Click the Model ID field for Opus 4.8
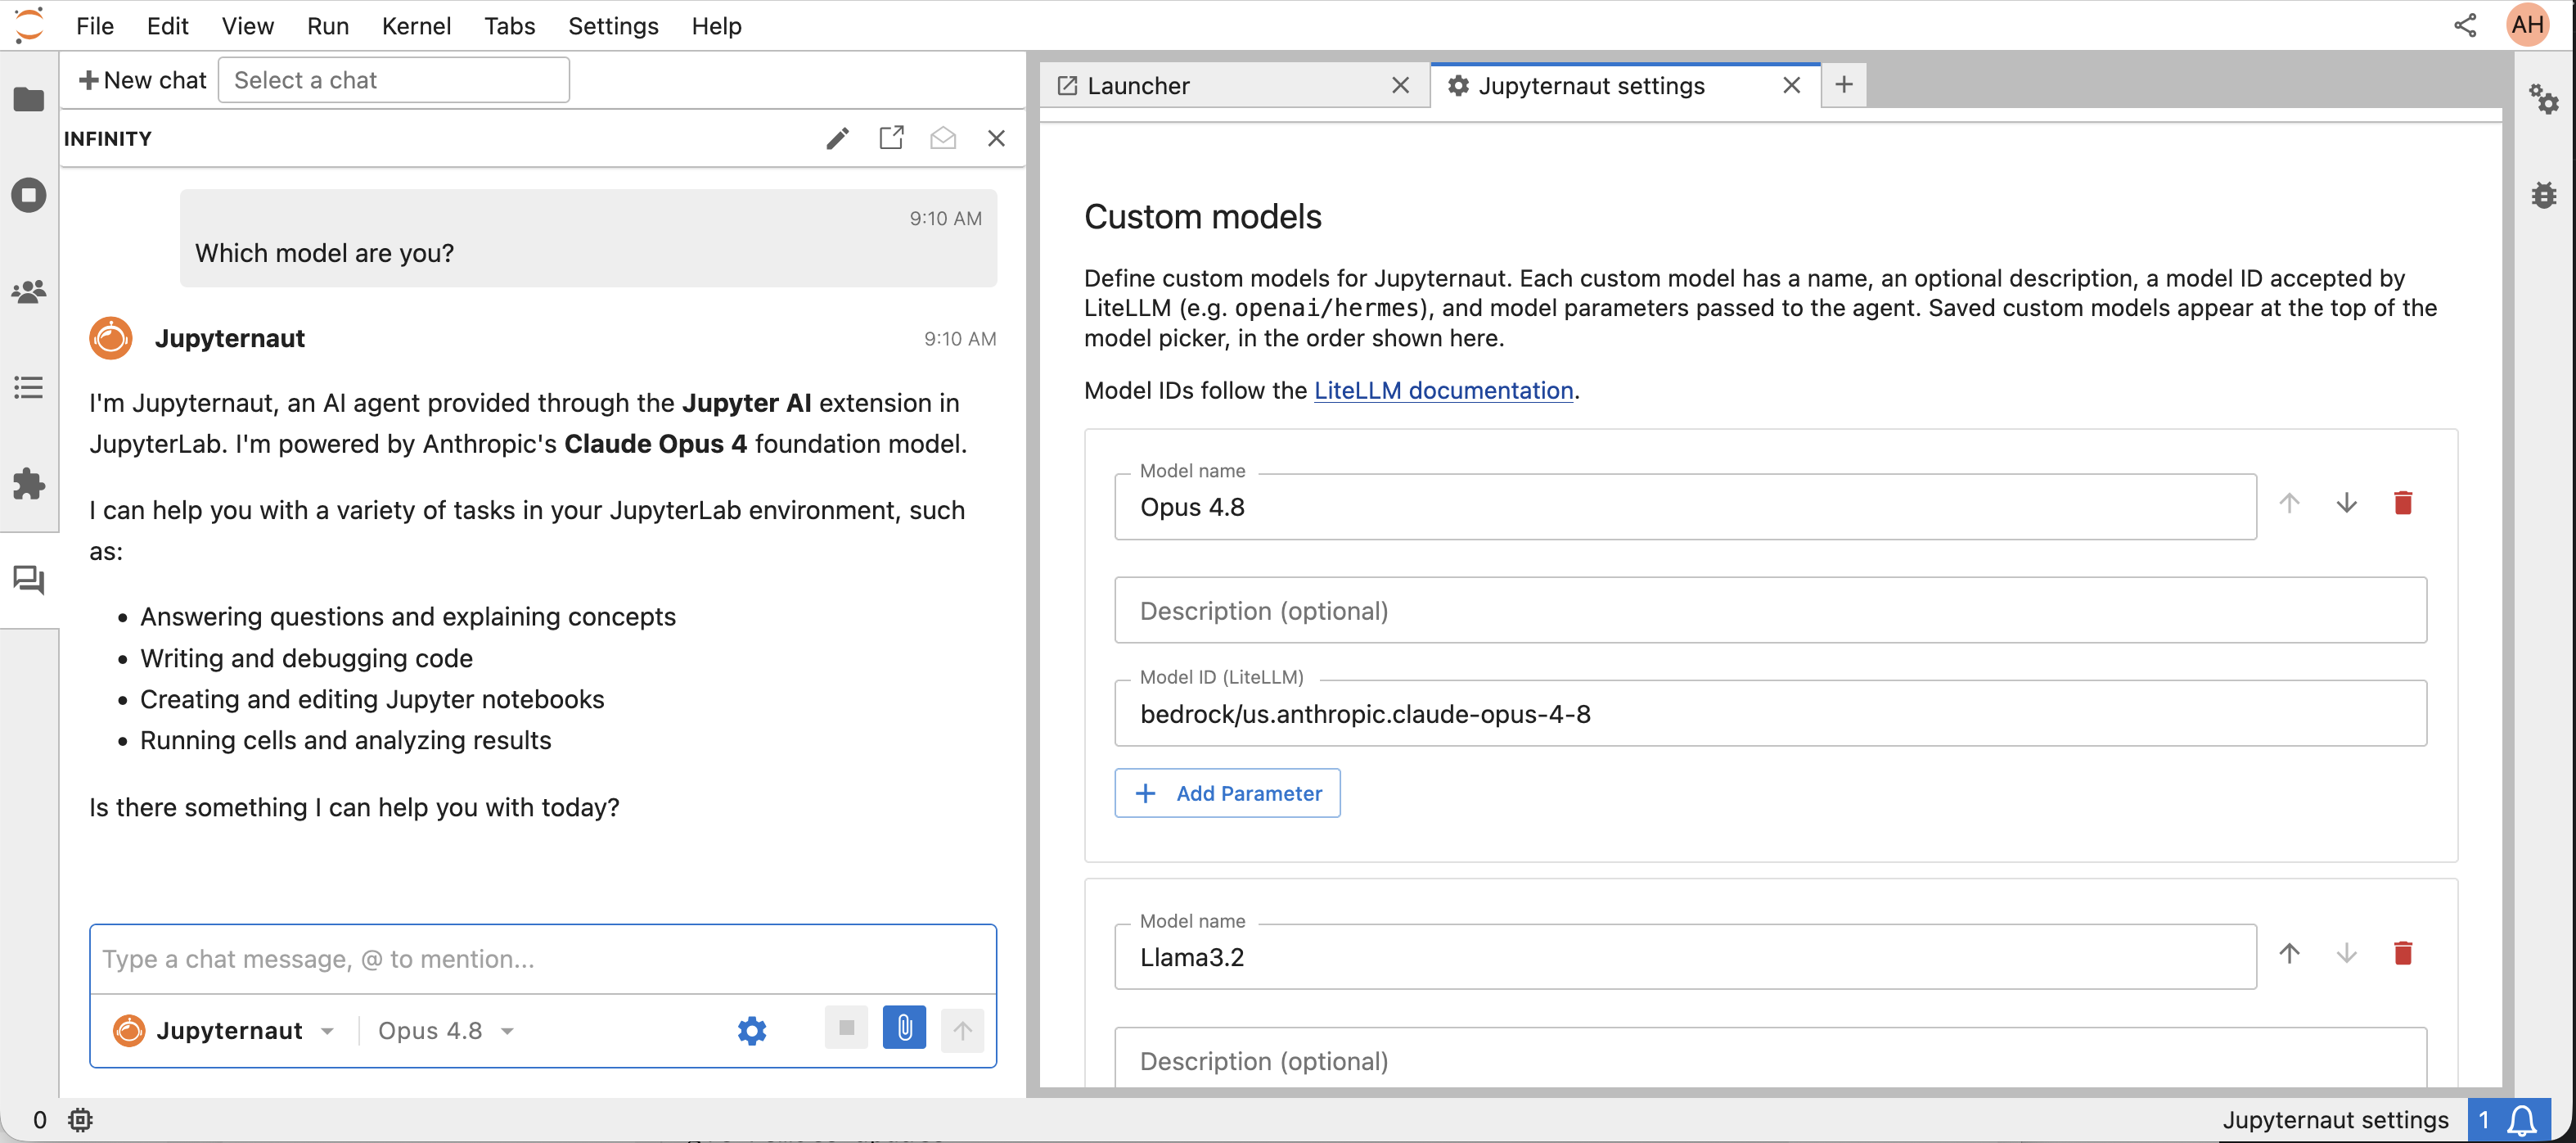Screen dimensions: 2576x1143 click(x=1770, y=714)
